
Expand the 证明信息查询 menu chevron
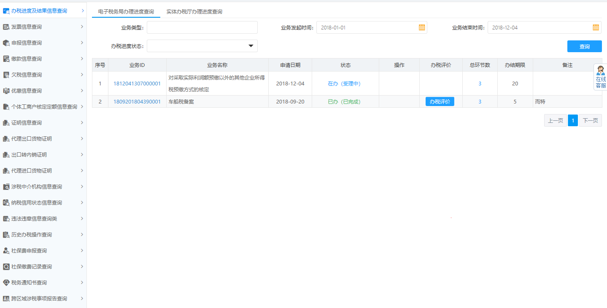click(x=82, y=122)
